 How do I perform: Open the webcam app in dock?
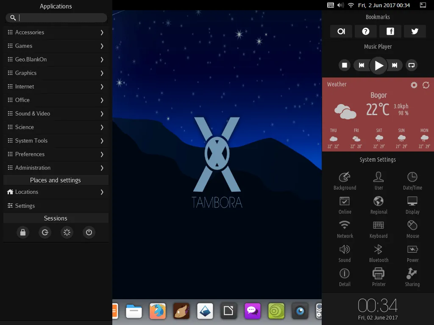[300, 311]
